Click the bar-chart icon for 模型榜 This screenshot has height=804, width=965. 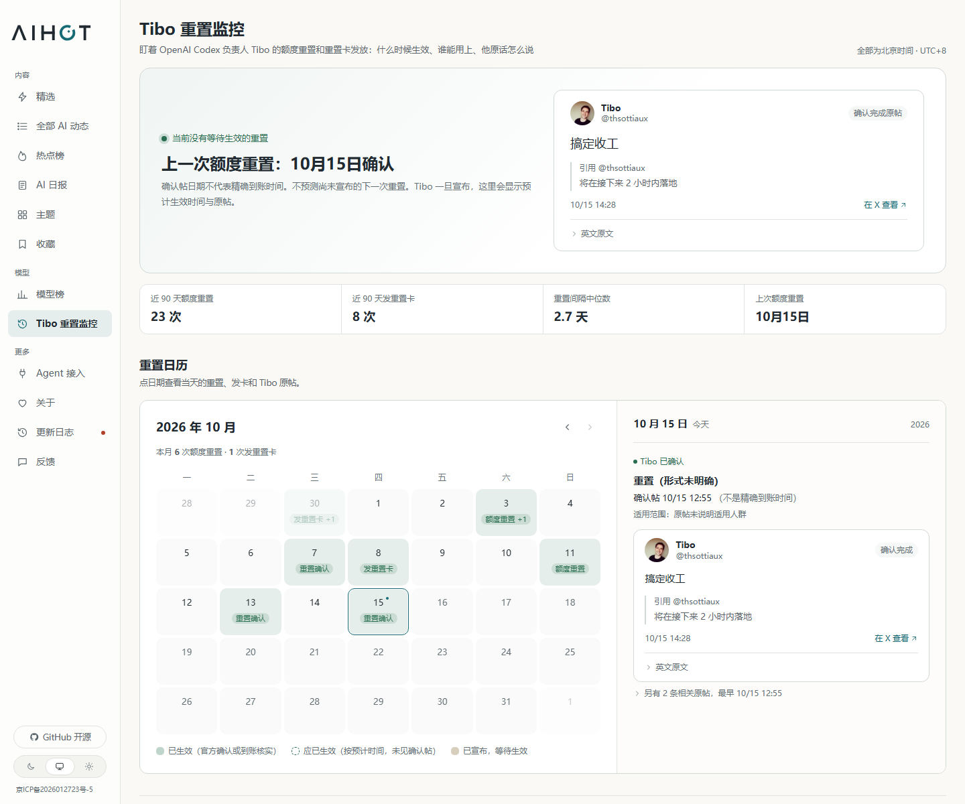point(22,294)
